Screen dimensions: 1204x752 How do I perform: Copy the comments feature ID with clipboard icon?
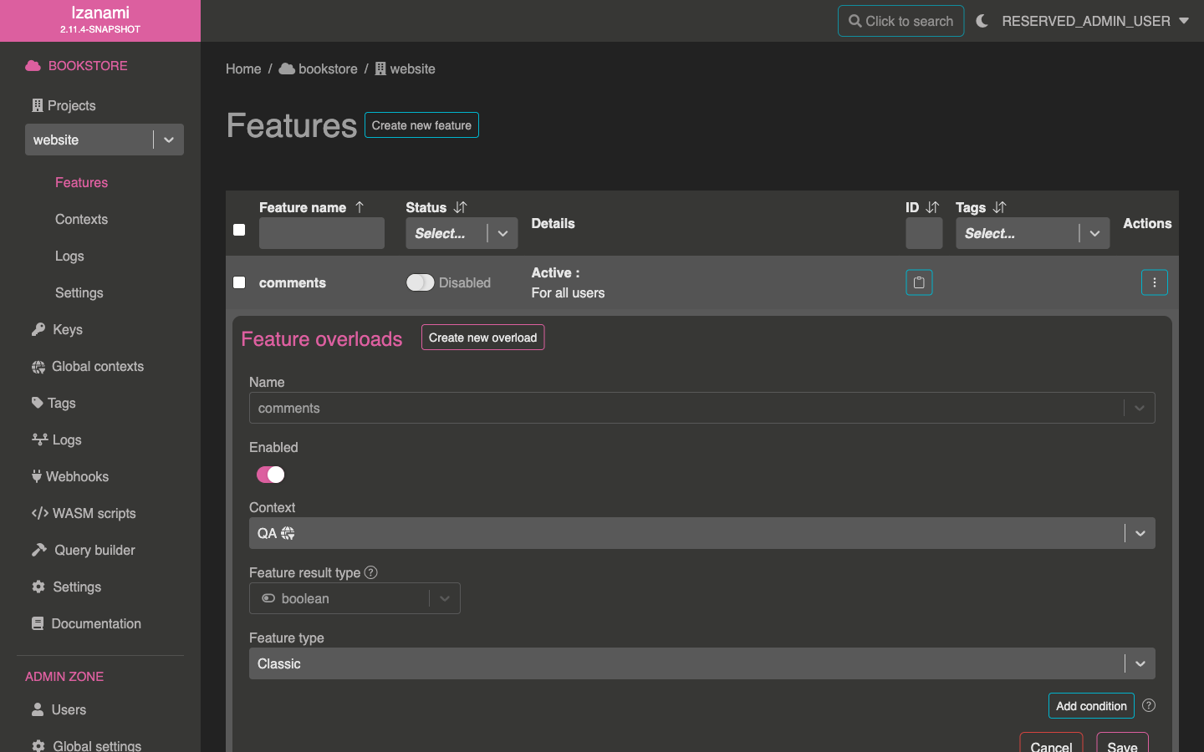click(x=919, y=282)
